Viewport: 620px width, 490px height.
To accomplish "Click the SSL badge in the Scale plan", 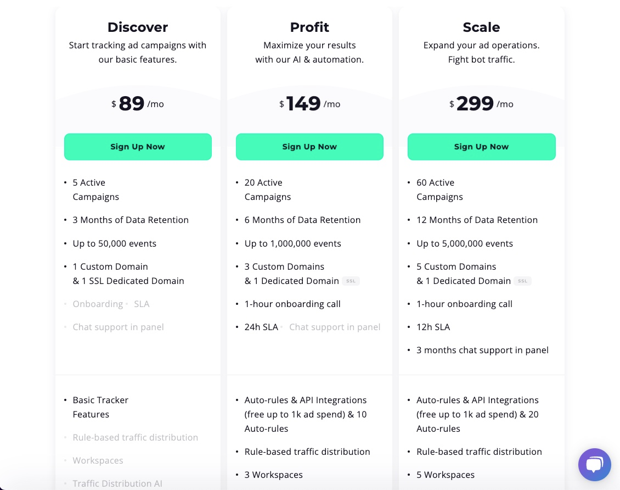I will [523, 281].
